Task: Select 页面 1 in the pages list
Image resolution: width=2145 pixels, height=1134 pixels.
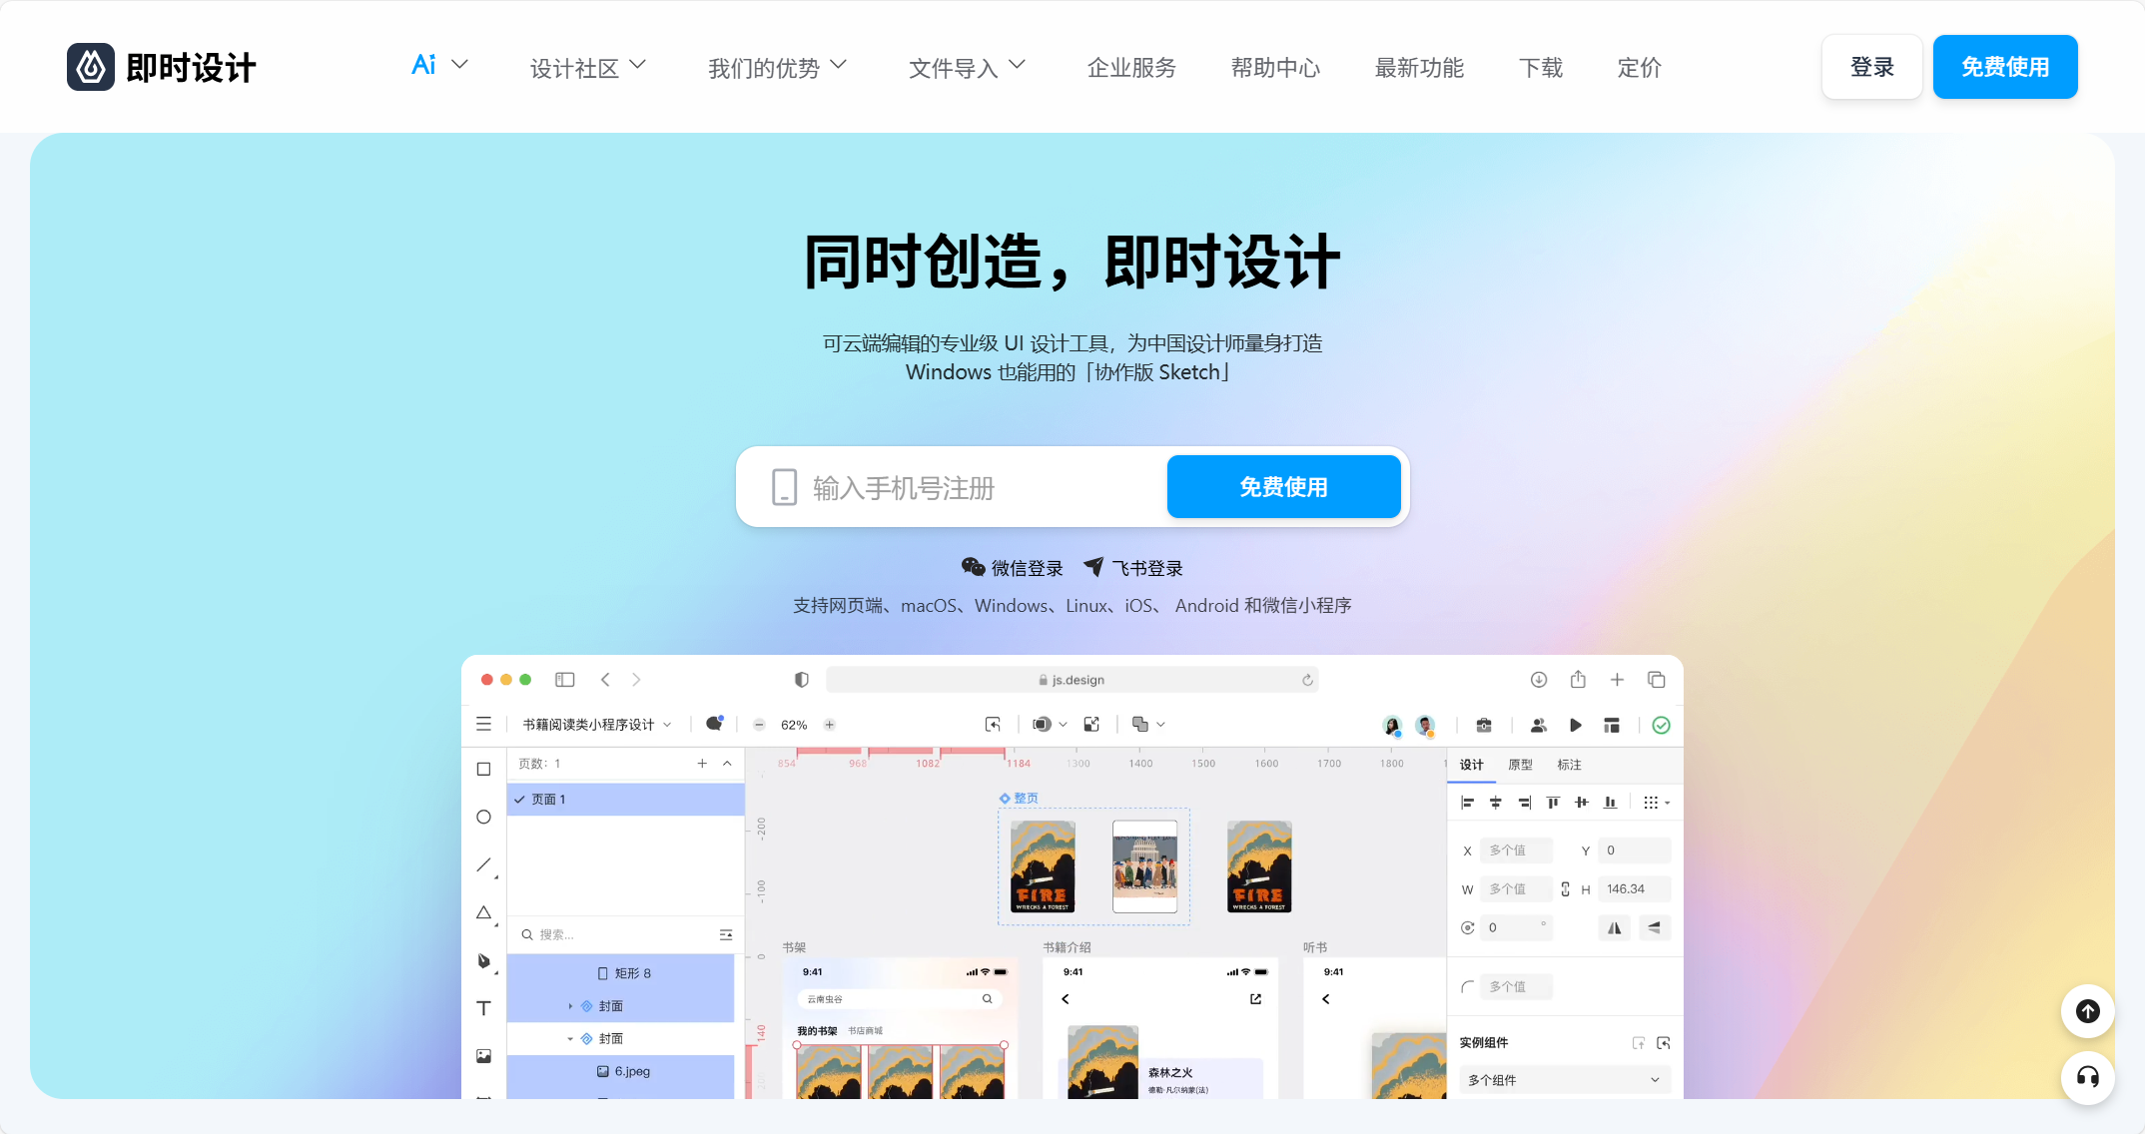Action: pyautogui.click(x=625, y=800)
